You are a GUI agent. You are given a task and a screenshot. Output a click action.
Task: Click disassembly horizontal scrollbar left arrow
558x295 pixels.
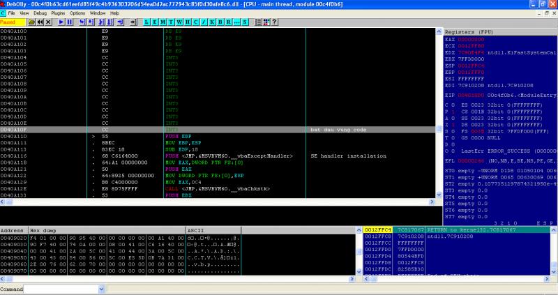(3, 202)
